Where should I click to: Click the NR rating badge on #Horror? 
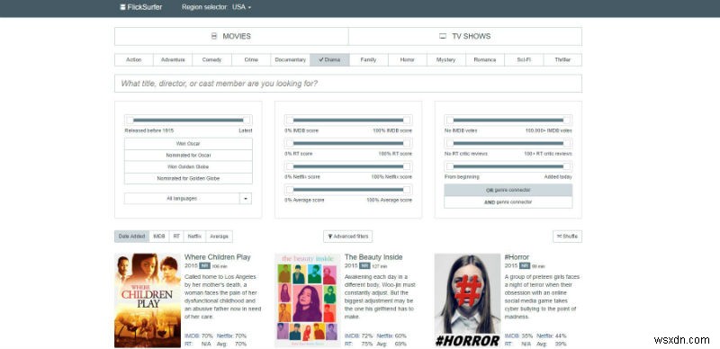coord(525,266)
